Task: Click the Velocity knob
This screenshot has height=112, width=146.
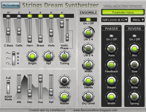Action: coord(65,81)
